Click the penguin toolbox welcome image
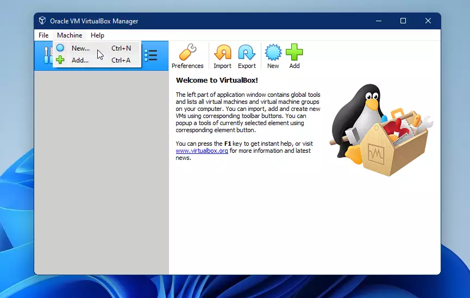 click(x=381, y=129)
